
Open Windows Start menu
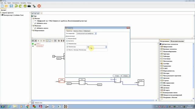click(x=2, y=107)
